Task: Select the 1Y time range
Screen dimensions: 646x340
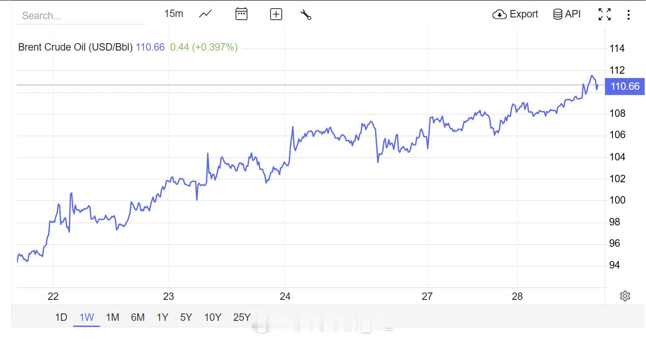Action: pos(162,317)
